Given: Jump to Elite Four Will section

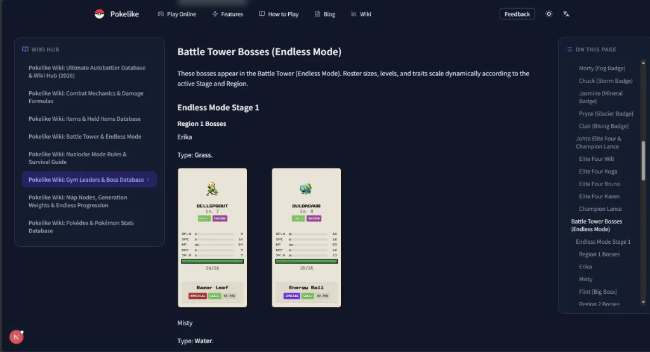Looking at the screenshot, I should (x=596, y=159).
